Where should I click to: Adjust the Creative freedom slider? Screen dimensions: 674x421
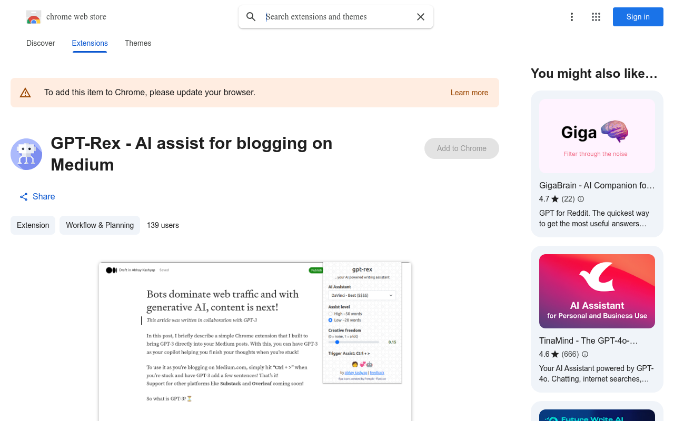(x=354, y=342)
